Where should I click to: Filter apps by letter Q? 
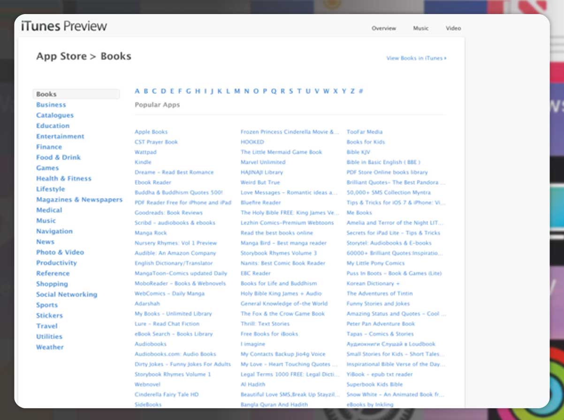pyautogui.click(x=274, y=91)
